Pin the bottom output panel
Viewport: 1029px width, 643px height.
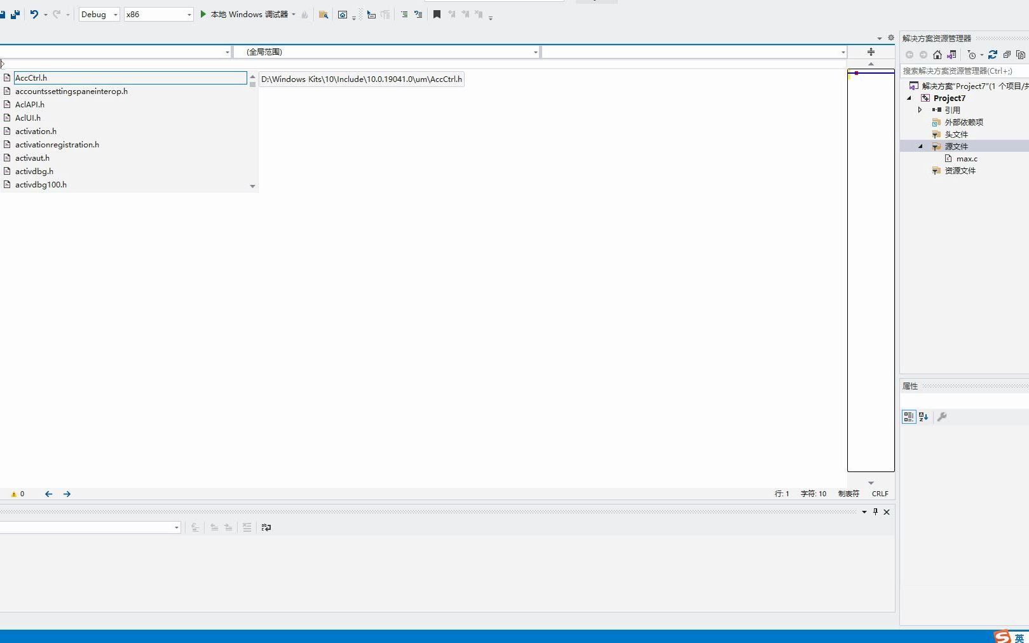[x=875, y=511]
